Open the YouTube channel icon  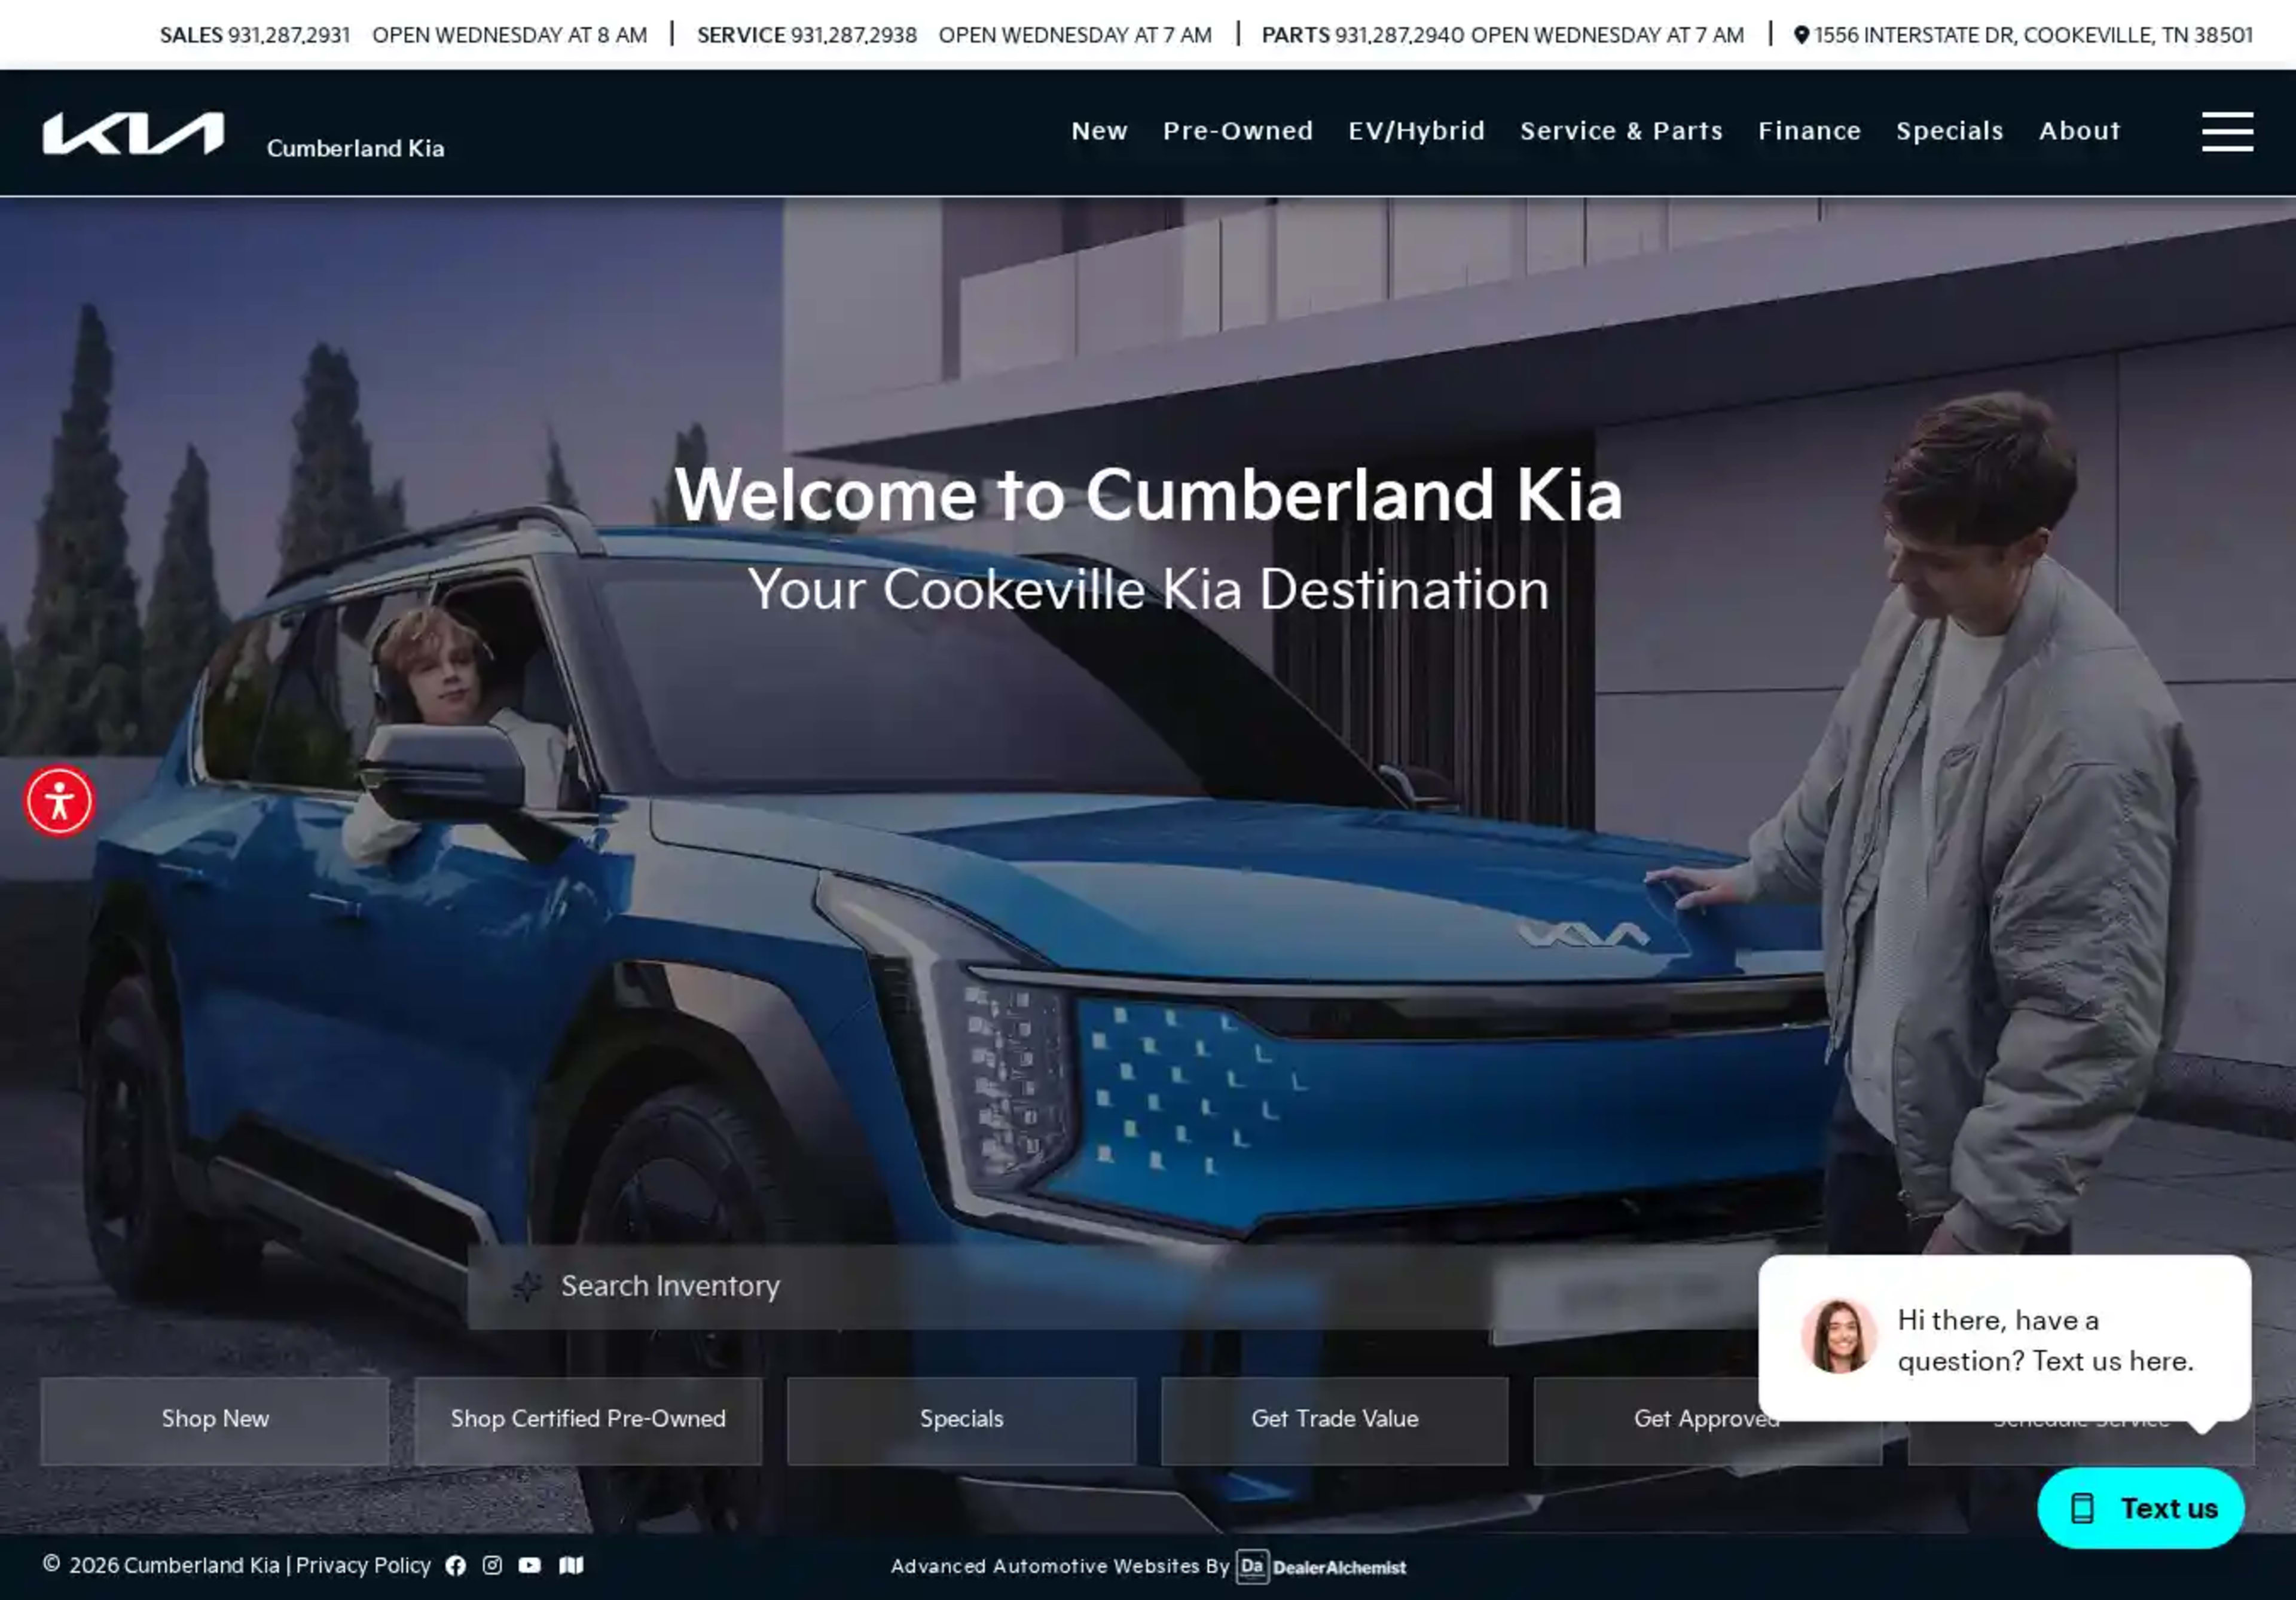pos(530,1565)
